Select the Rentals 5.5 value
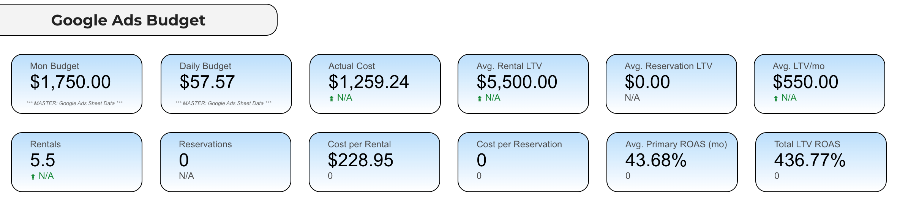Image resolution: width=900 pixels, height=202 pixels. [43, 160]
